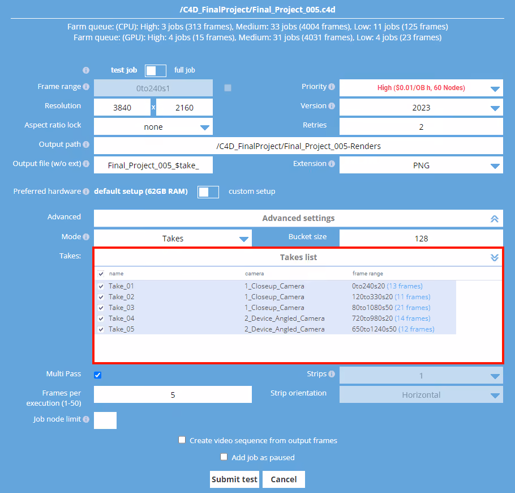This screenshot has width=515, height=493.
Task: Open the Version 2023 dropdown
Action: [x=421, y=107]
